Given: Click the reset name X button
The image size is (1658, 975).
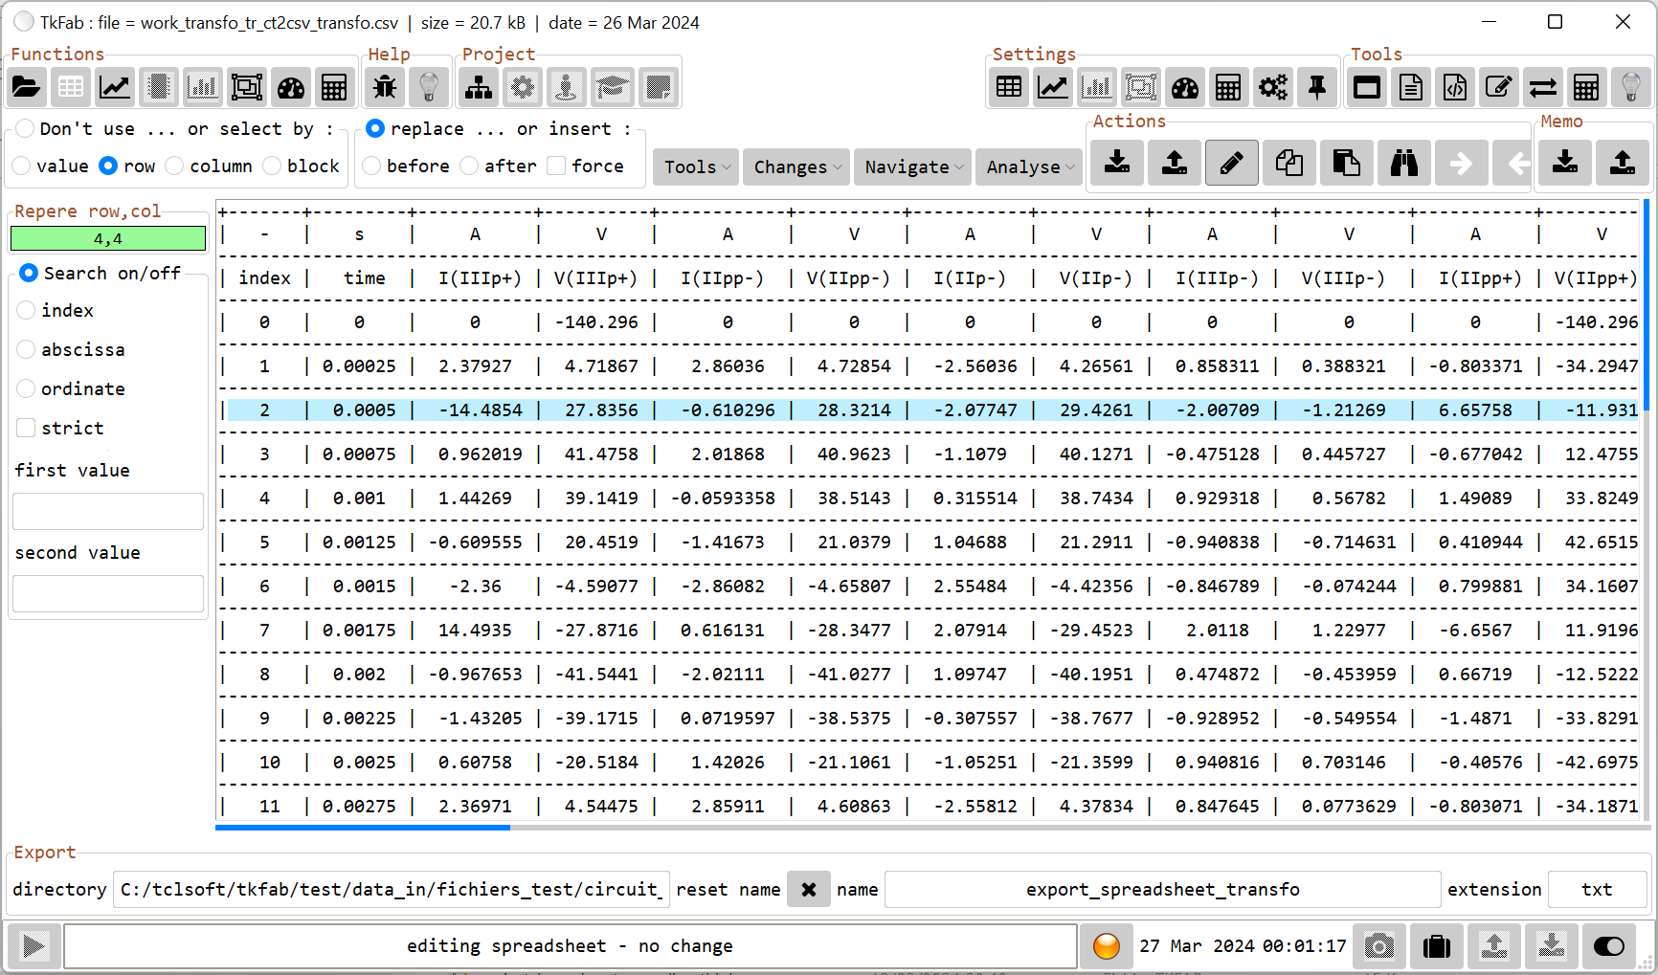Looking at the screenshot, I should [809, 890].
